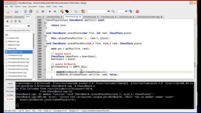
Task: Open the Project menu
Action: click(41, 7)
